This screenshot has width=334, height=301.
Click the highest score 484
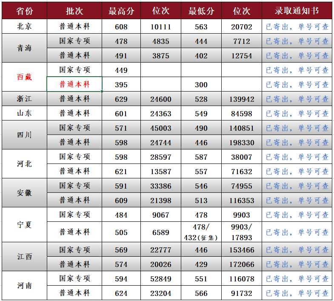pos(121,215)
